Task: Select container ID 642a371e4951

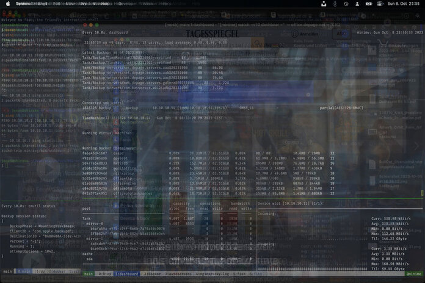Action: 95,193
